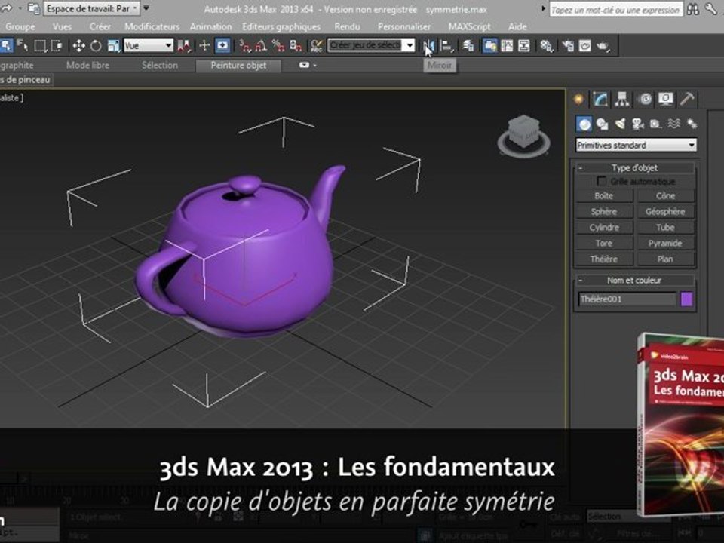724x543 pixels.
Task: Click the Cône primitive button
Action: (x=665, y=196)
